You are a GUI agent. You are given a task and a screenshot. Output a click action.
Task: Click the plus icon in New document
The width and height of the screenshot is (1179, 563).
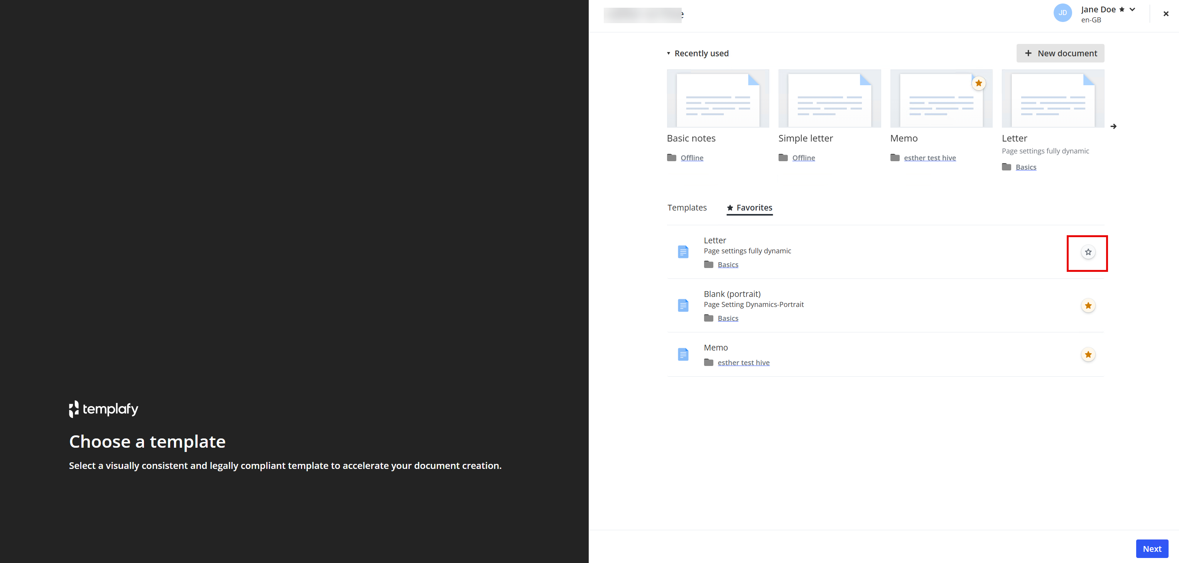1028,53
